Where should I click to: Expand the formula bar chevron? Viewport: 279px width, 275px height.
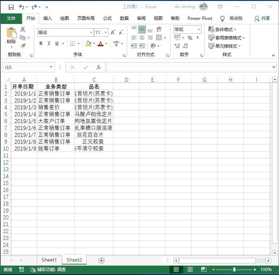click(274, 67)
